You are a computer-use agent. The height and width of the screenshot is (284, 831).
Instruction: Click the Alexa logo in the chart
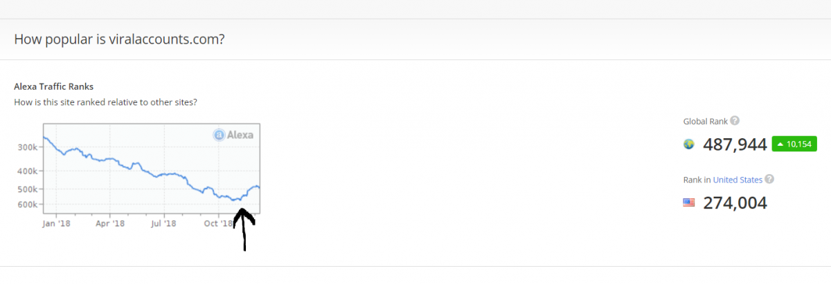[x=233, y=135]
